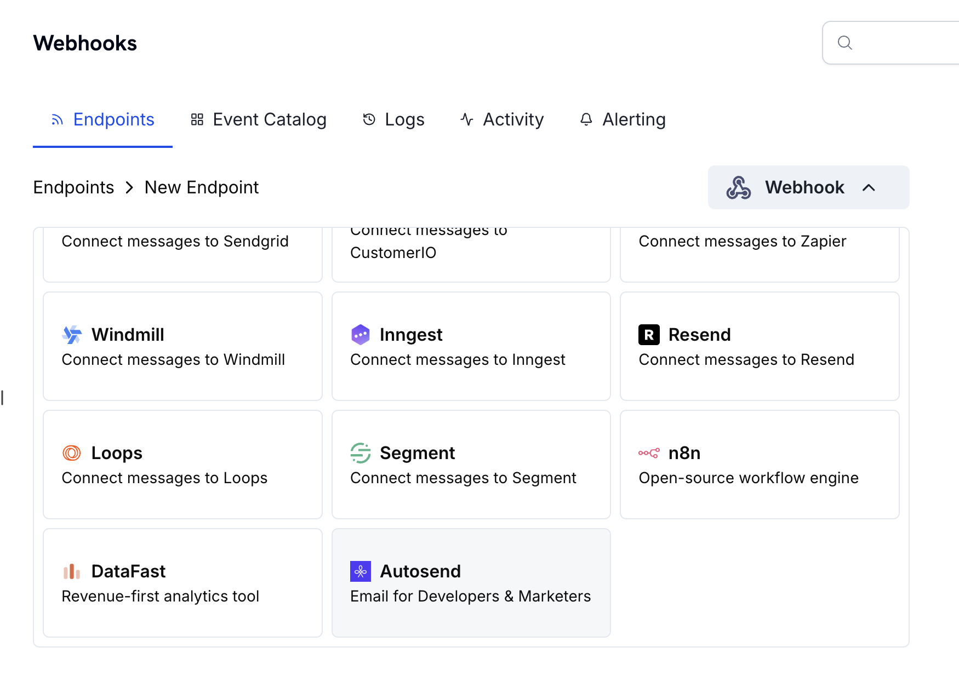Image resolution: width=959 pixels, height=676 pixels.
Task: Click the Autosend envelope icon
Action: pos(361,571)
